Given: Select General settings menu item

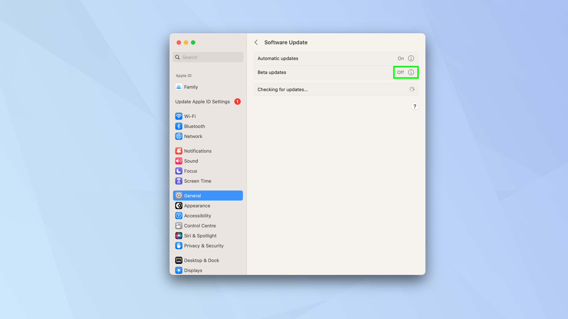Looking at the screenshot, I should coord(208,195).
